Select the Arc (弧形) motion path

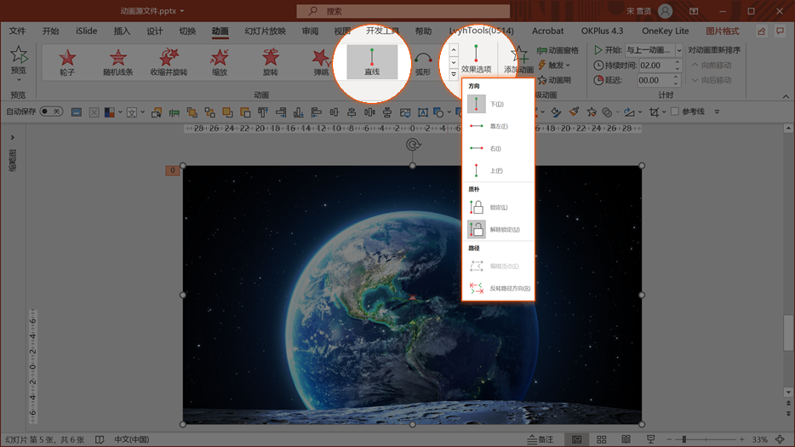[x=423, y=62]
